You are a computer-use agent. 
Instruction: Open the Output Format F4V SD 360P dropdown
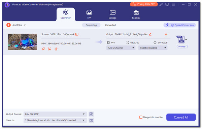click(x=55, y=114)
